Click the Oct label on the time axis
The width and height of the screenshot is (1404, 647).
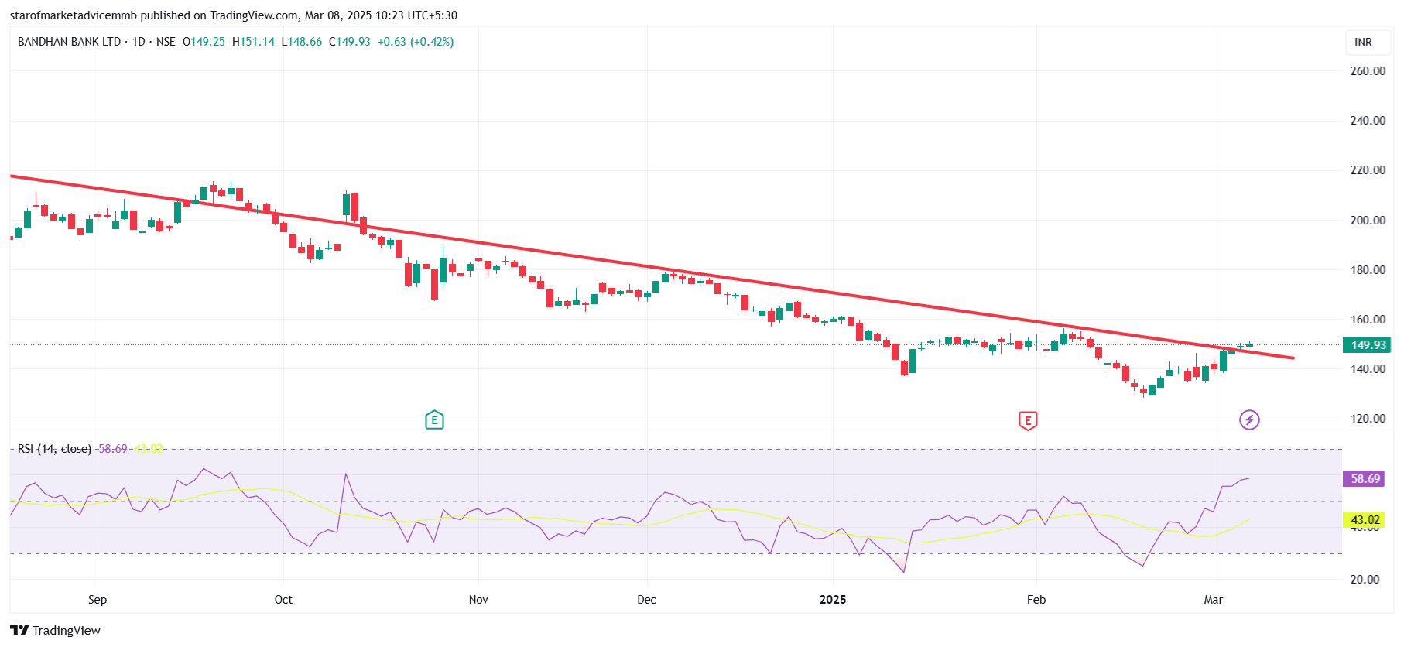click(283, 600)
